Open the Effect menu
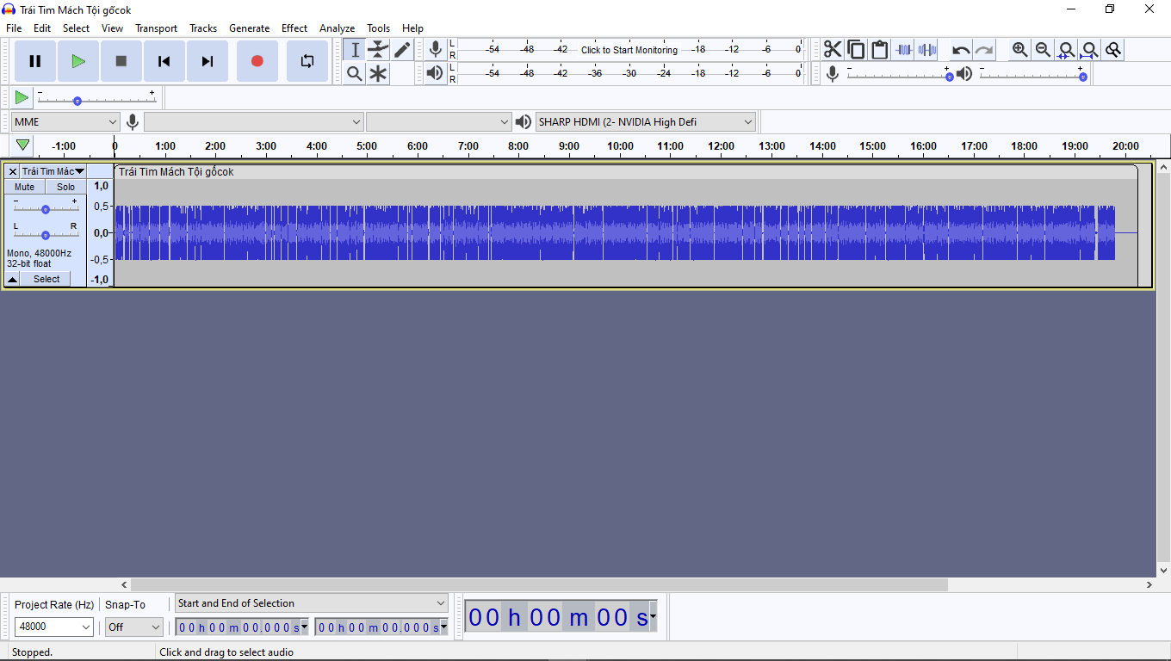This screenshot has height=661, width=1171. point(294,28)
